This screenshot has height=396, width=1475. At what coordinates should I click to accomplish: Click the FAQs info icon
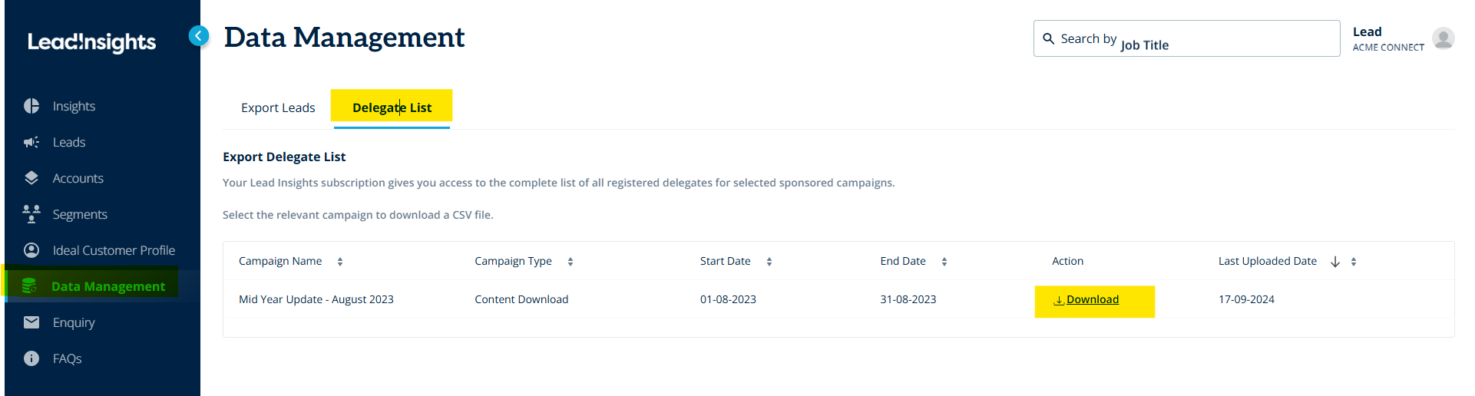[31, 358]
